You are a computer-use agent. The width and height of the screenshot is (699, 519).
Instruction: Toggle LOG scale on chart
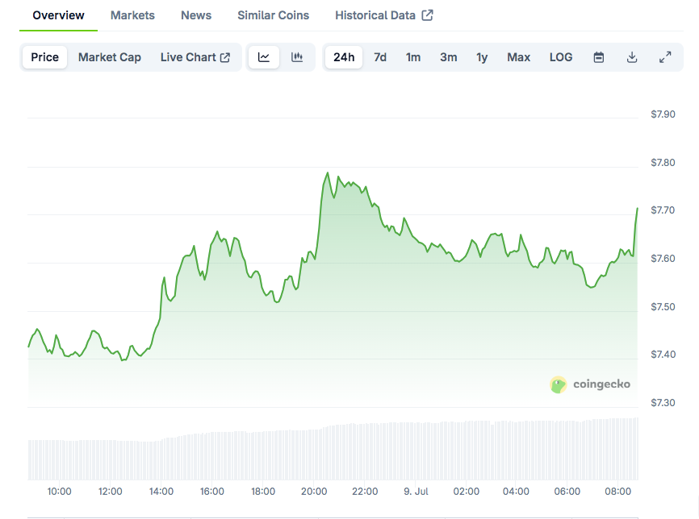pos(561,57)
